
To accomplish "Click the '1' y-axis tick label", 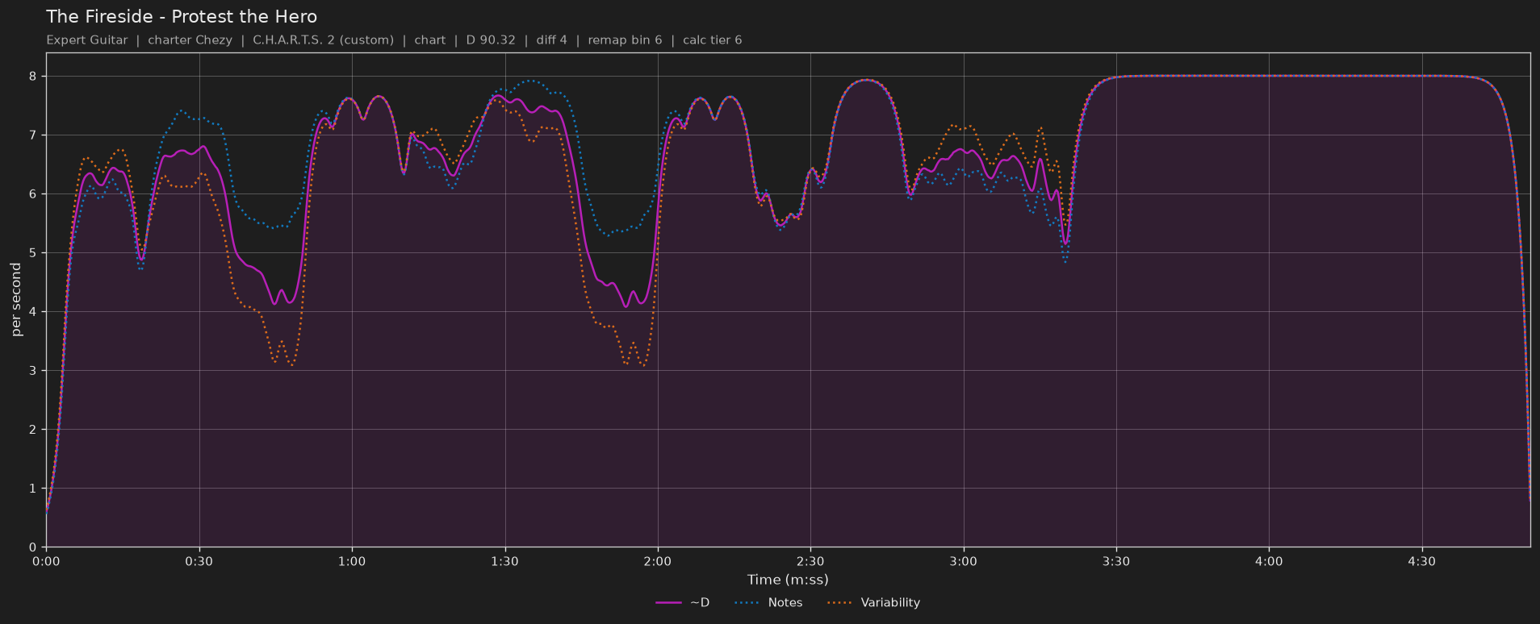I will 34,489.
